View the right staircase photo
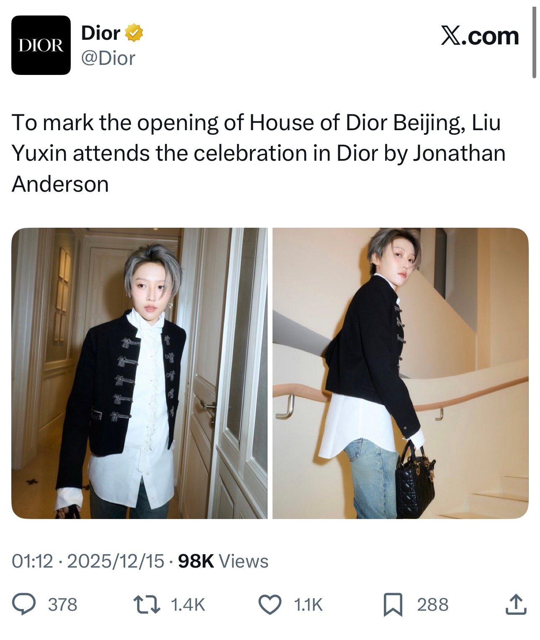 tap(401, 373)
